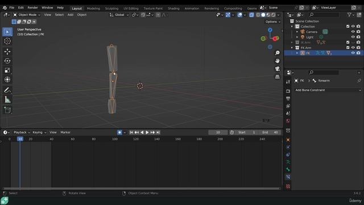Open the viewport Options dropdown

tap(273, 22)
